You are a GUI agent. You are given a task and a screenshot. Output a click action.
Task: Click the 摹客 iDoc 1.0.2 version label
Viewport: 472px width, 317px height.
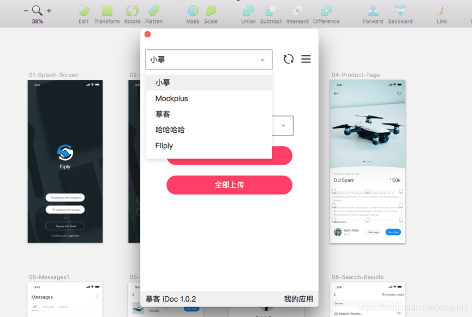[171, 299]
